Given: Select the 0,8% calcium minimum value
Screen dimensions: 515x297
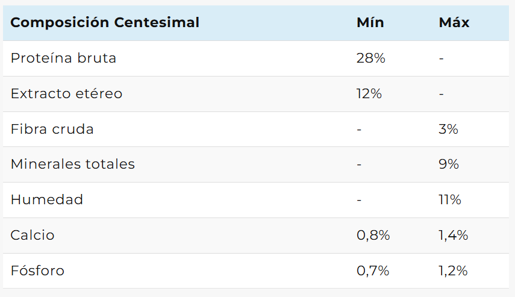Looking at the screenshot, I should tap(373, 236).
